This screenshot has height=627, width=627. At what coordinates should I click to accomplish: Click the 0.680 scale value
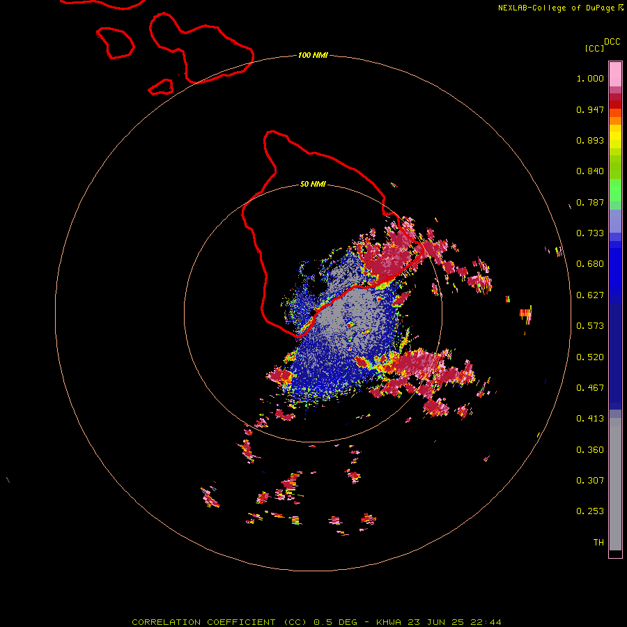coord(590,264)
